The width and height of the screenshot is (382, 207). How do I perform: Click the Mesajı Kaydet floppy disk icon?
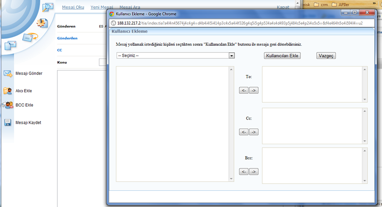[x=8, y=122]
